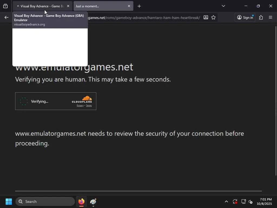The image size is (277, 208).
Task: Open the clock and date 7:01 PM
Action: point(264,201)
